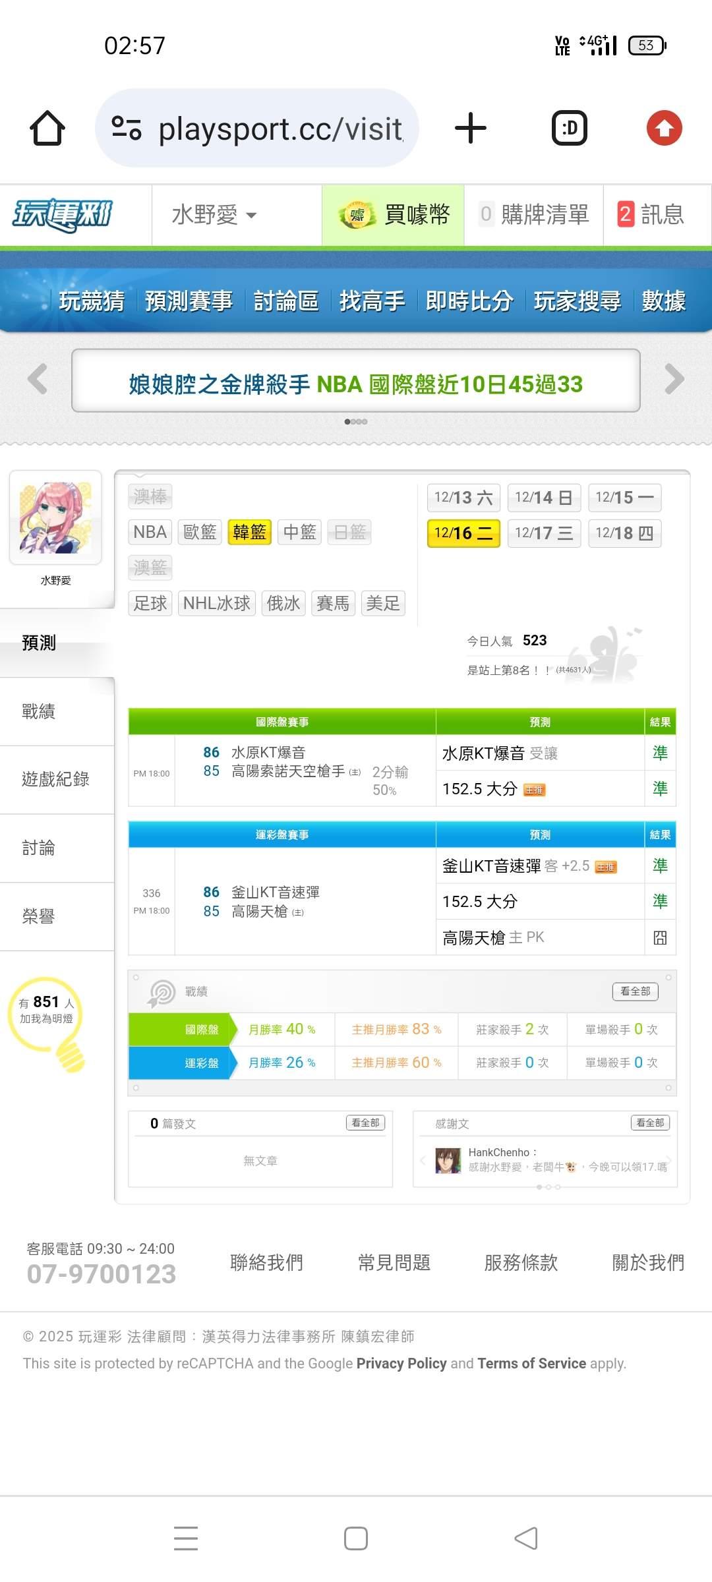Viewport: 712px width, 1582px height.
Task: Select the 賽馬 league filter
Action: pos(333,603)
